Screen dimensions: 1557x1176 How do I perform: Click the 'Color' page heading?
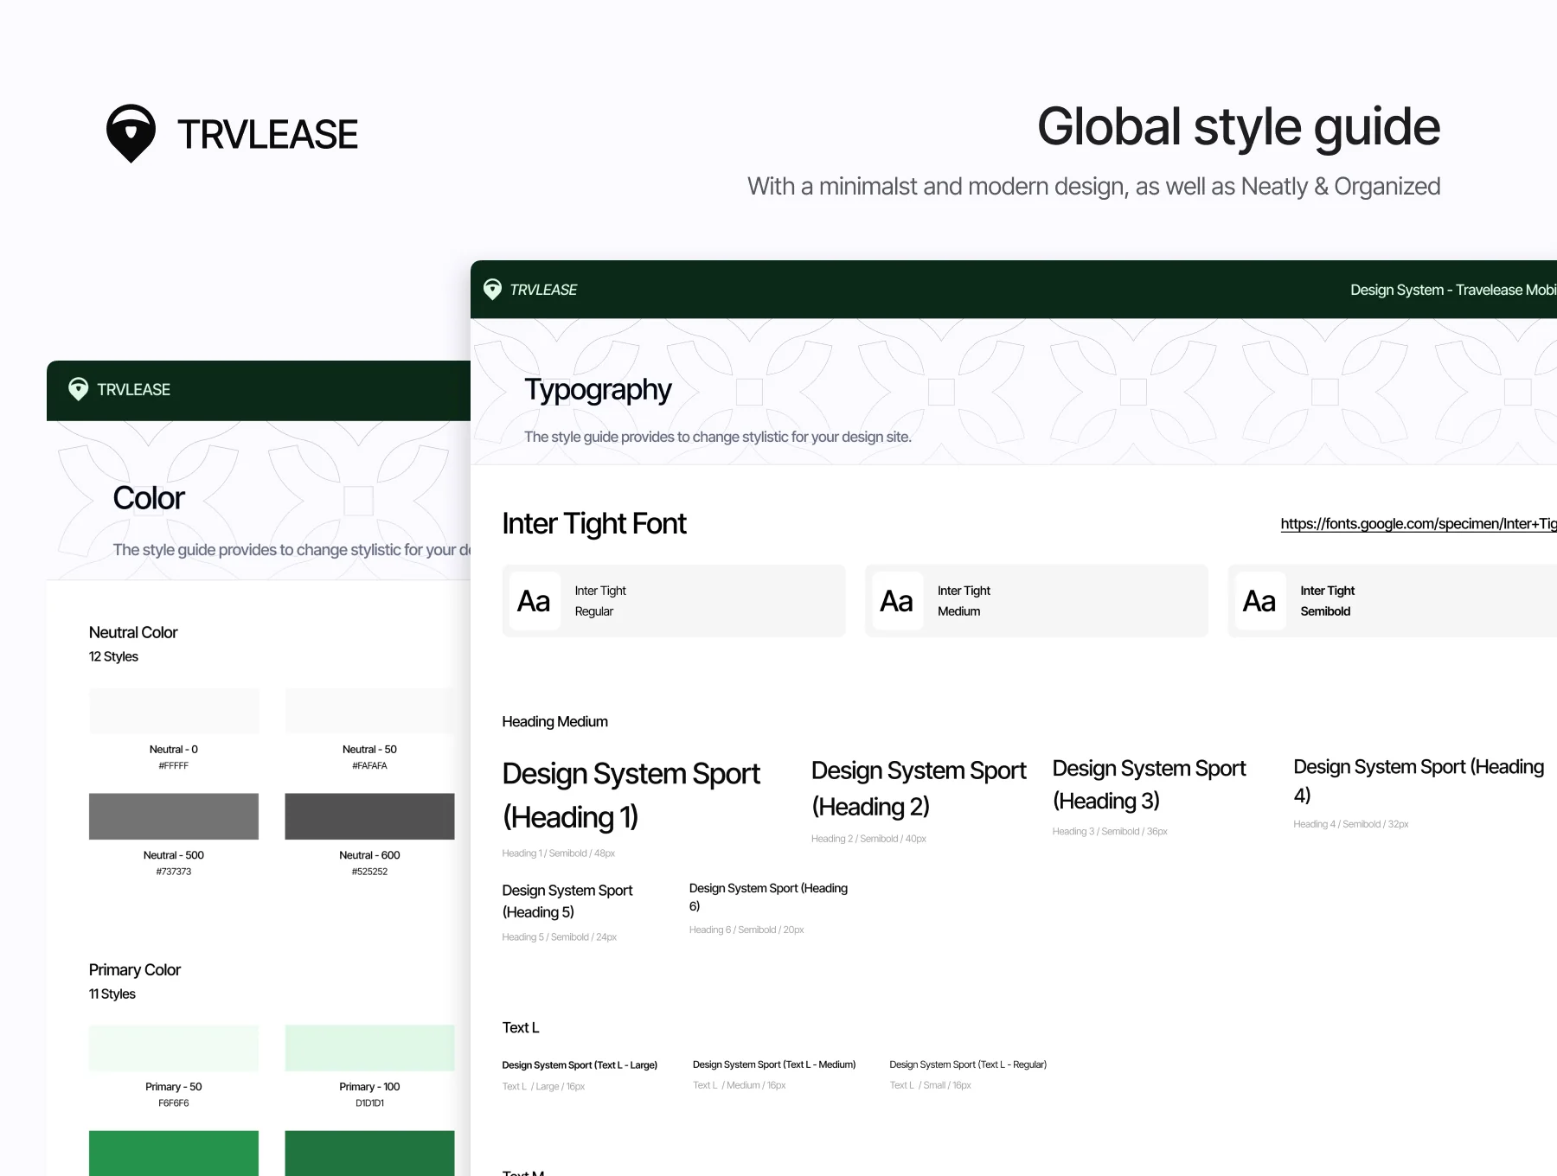tap(149, 498)
